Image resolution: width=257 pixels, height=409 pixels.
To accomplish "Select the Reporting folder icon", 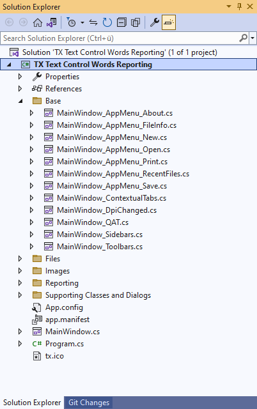I will (37, 282).
